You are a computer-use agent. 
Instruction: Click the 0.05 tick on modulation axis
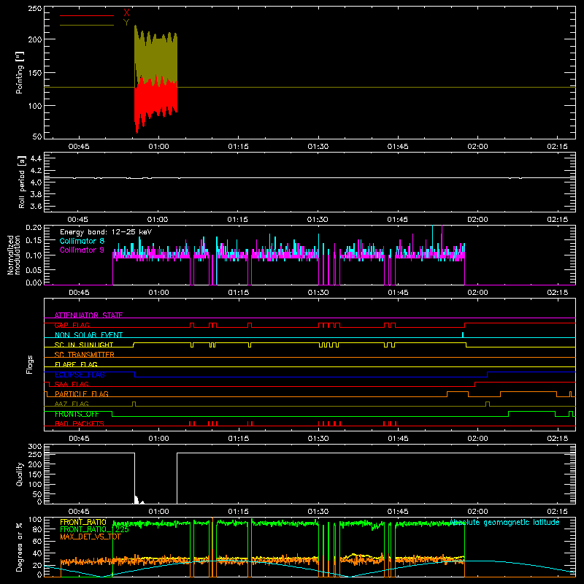[x=34, y=269]
